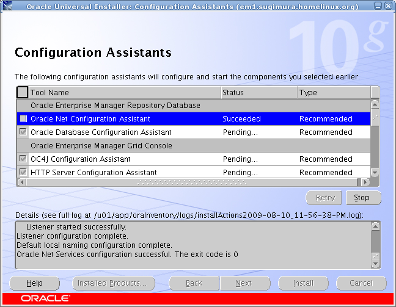
Task: Open Help
Action: pyautogui.click(x=35, y=283)
